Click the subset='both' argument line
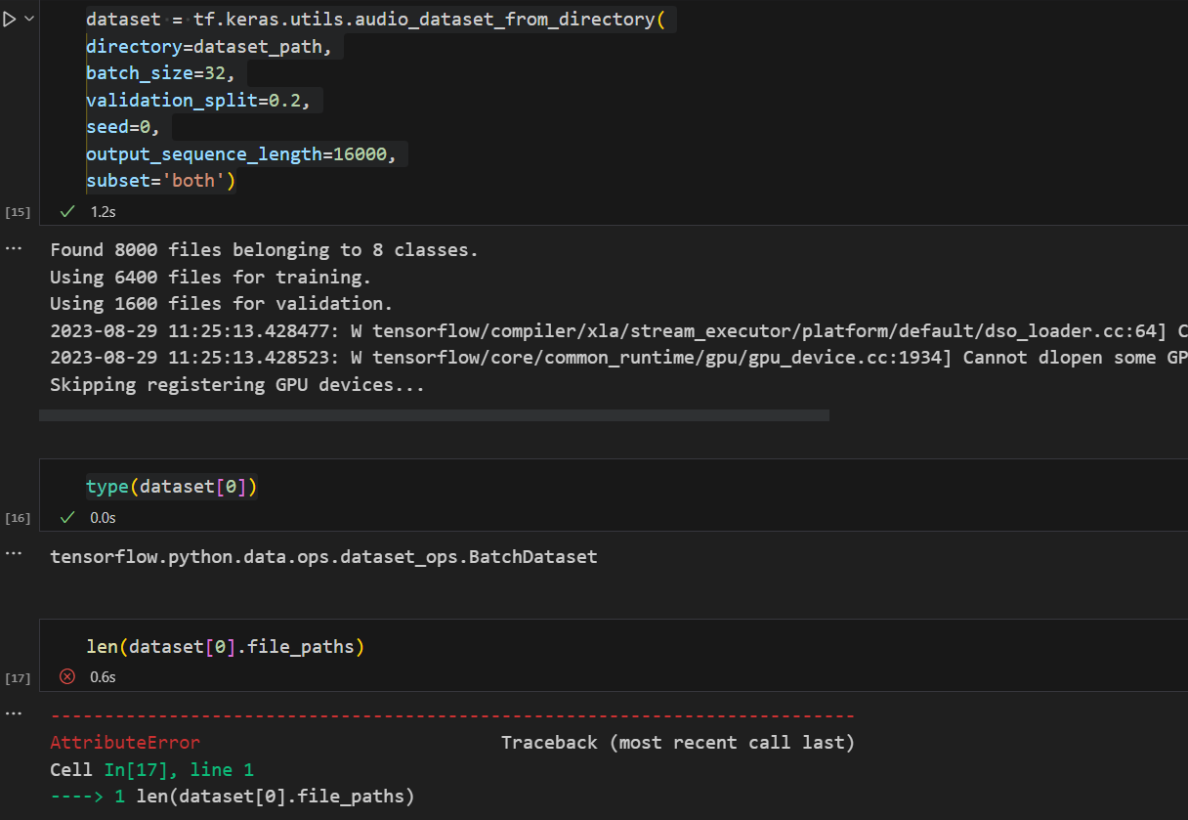This screenshot has height=820, width=1188. [x=159, y=180]
